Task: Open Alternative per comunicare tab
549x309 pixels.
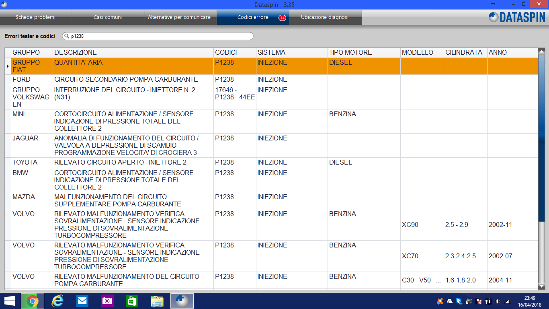Action: (179, 17)
